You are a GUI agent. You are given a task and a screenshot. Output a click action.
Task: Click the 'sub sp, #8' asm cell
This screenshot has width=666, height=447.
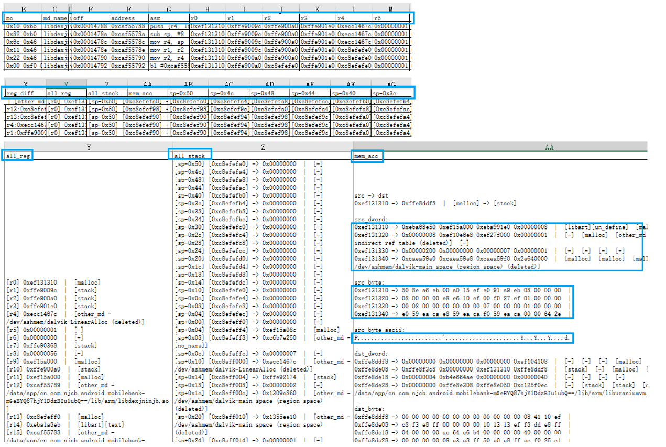(169, 34)
